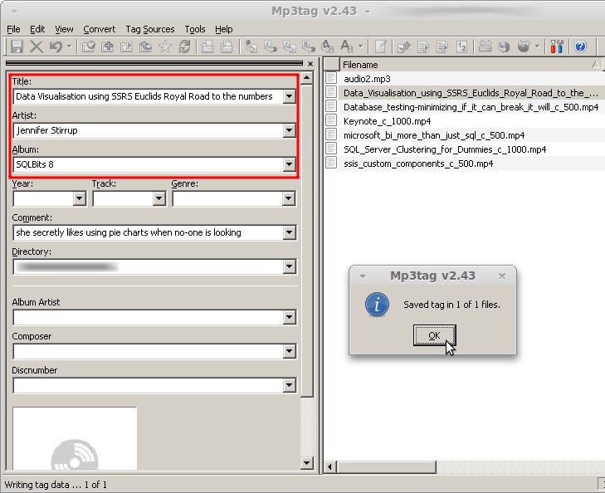This screenshot has width=605, height=493.
Task: Click the large A Actions icon
Action: (347, 46)
